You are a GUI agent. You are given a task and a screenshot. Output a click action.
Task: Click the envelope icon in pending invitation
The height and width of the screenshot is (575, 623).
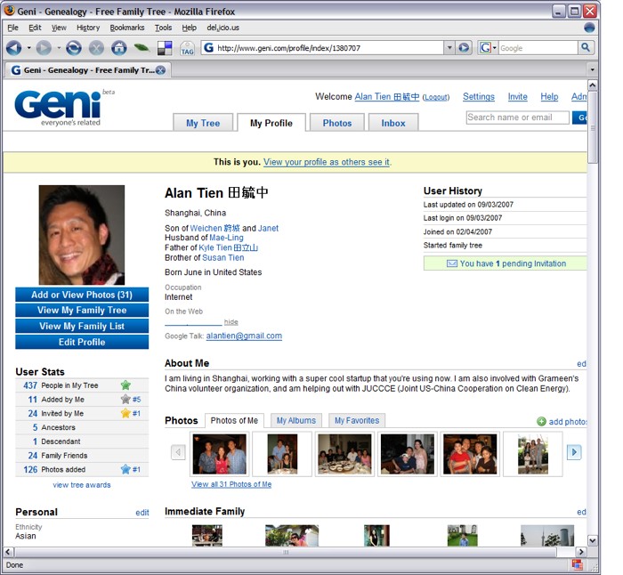coord(452,263)
